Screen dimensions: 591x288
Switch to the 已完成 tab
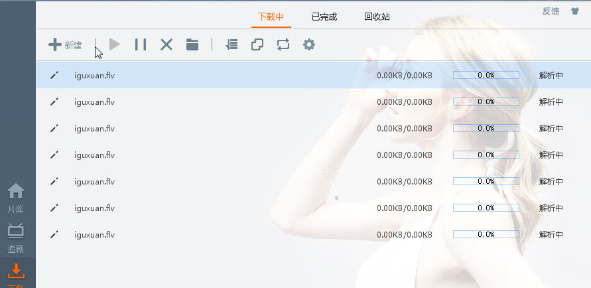pyautogui.click(x=324, y=17)
